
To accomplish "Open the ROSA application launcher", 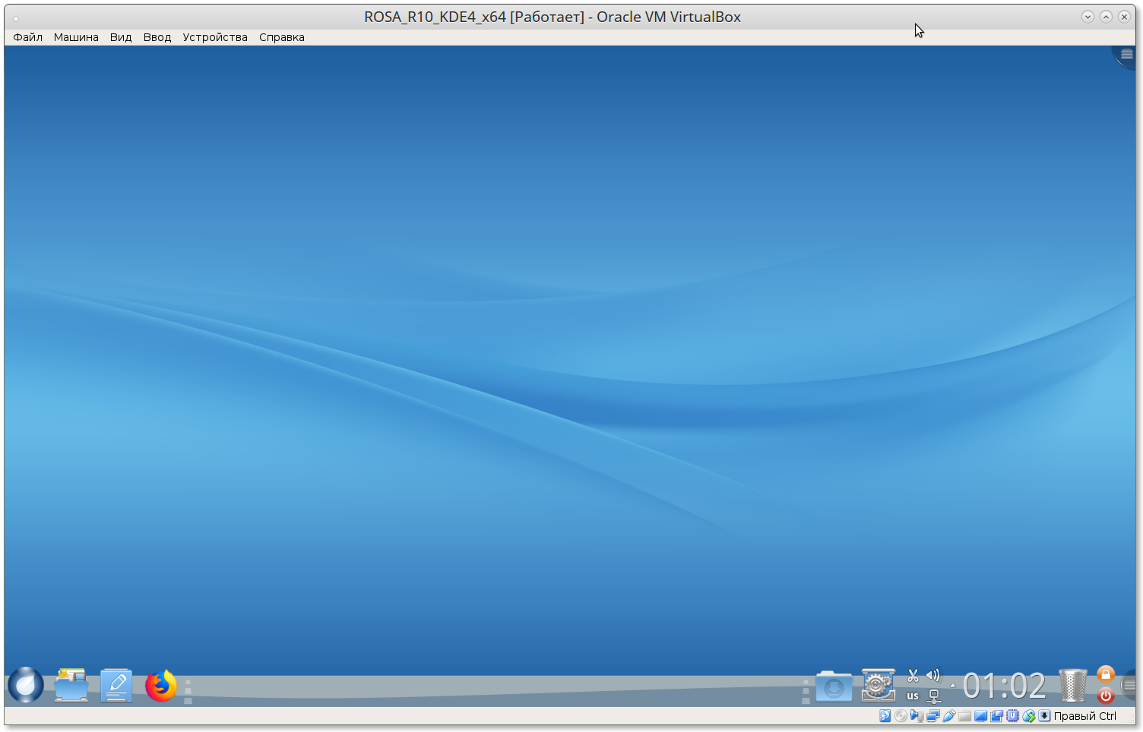I will pos(26,685).
